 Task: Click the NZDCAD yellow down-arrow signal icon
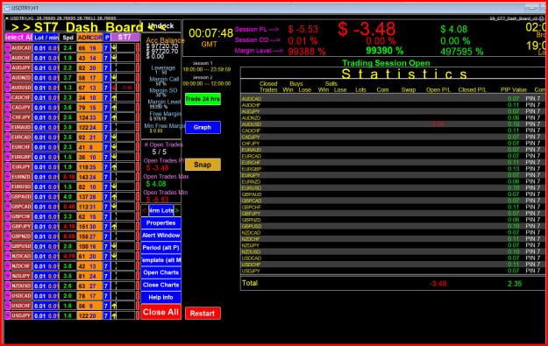[x=114, y=256]
